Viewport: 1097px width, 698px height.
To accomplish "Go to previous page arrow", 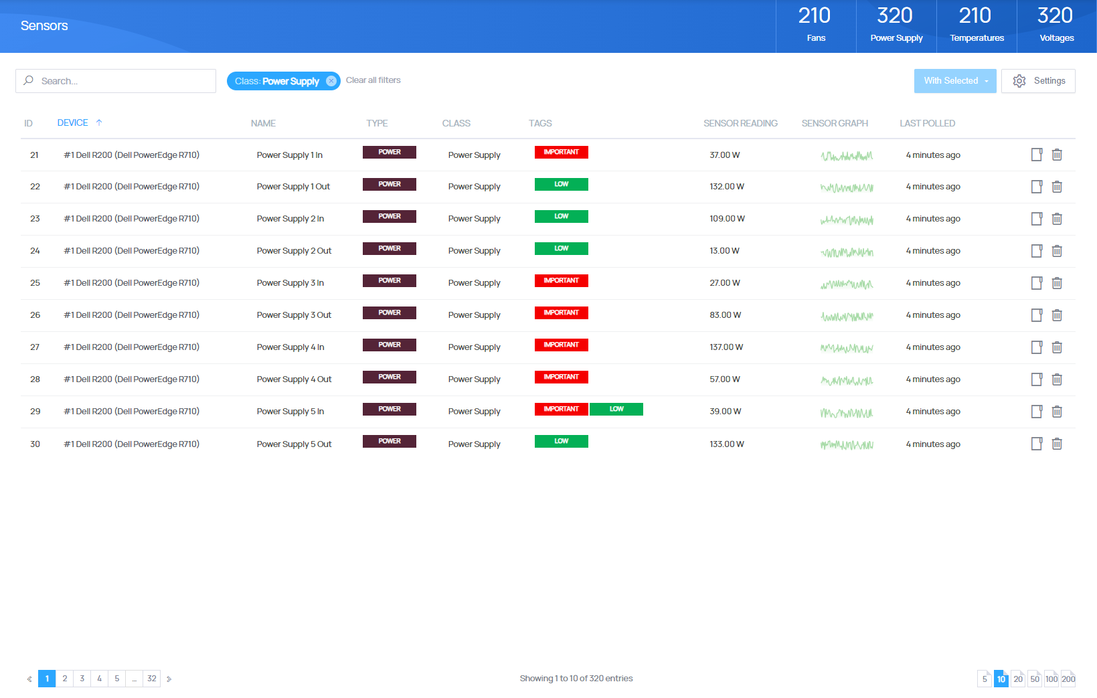I will (x=29, y=679).
